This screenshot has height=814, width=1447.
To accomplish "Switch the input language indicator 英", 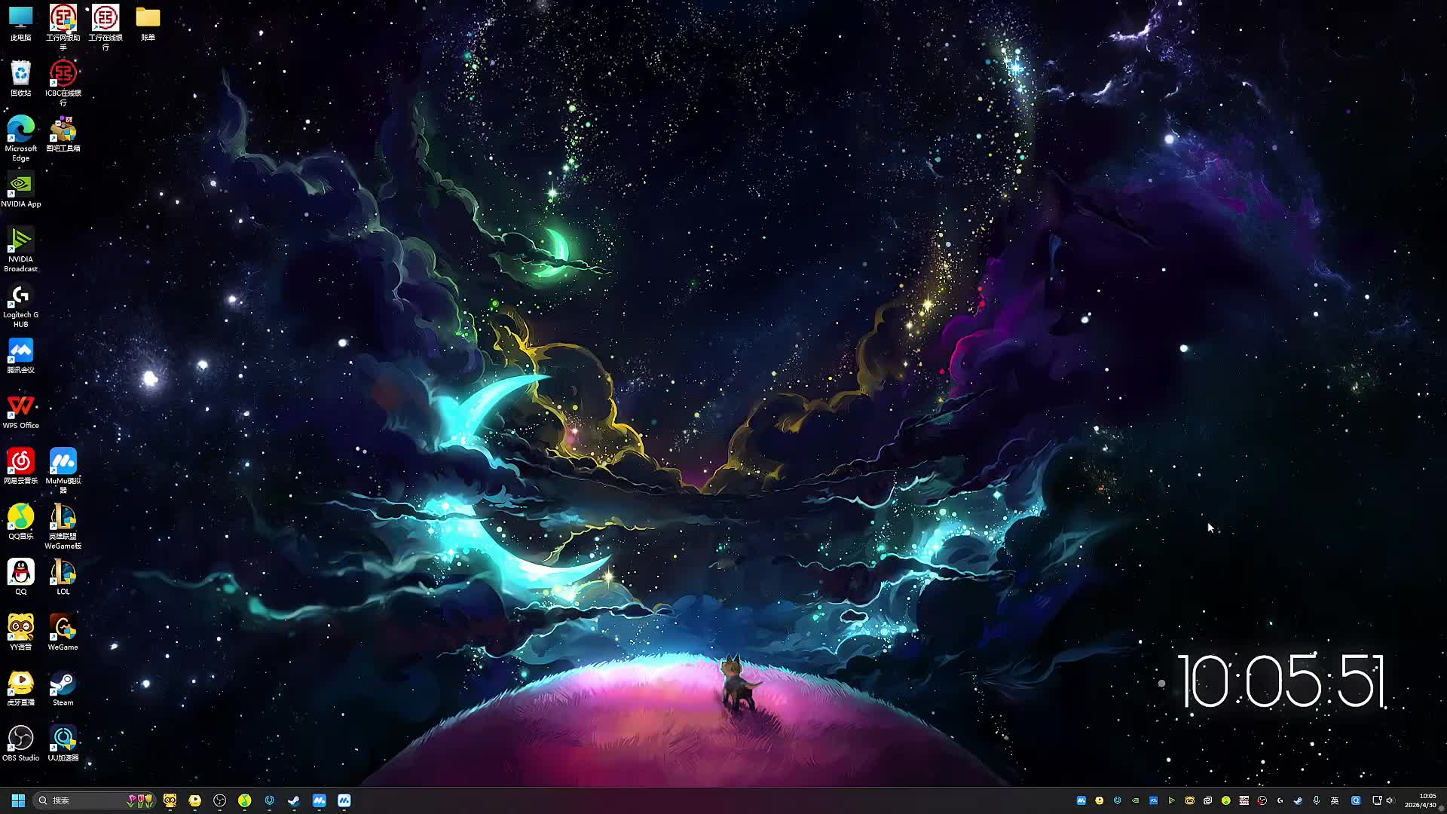I will pos(1335,800).
